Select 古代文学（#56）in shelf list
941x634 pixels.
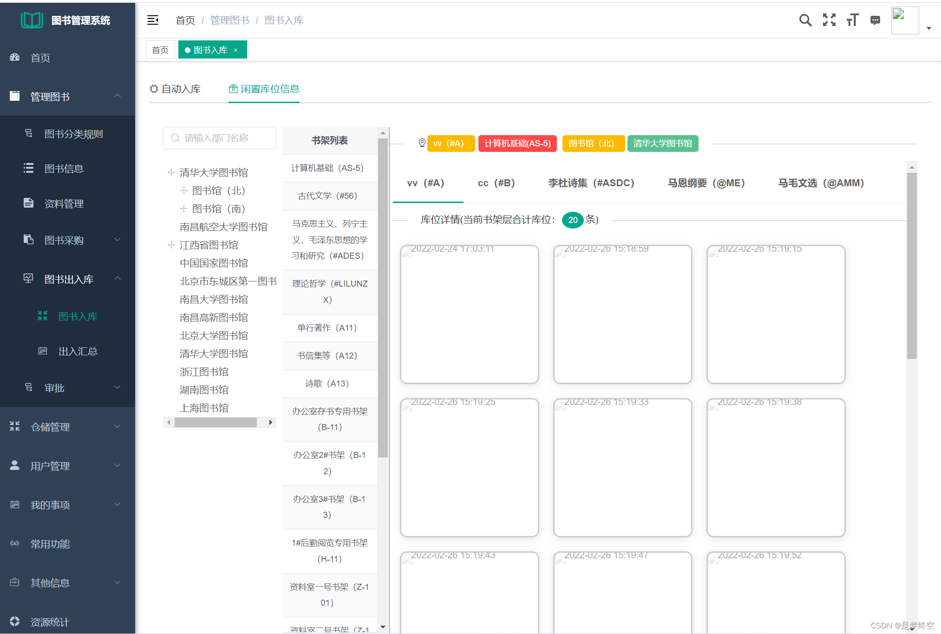tap(327, 196)
